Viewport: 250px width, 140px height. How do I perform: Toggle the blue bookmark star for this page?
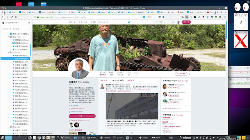[163, 17]
